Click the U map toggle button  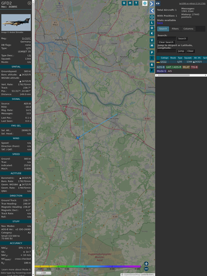(124, 3)
